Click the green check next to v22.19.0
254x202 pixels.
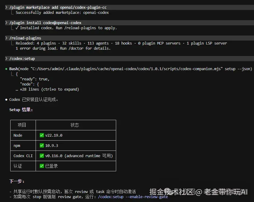42,135
